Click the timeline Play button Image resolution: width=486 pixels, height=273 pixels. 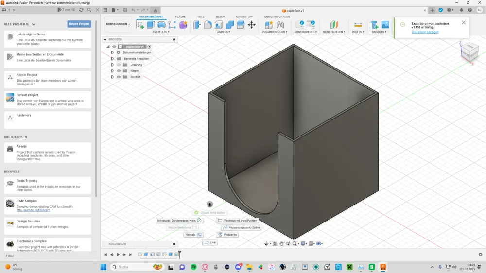coord(118,255)
